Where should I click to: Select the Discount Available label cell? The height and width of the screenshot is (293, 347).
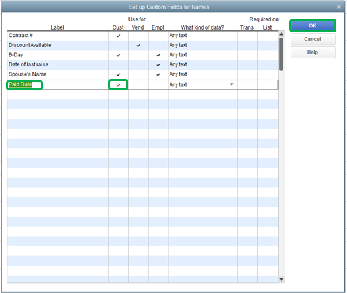click(58, 46)
